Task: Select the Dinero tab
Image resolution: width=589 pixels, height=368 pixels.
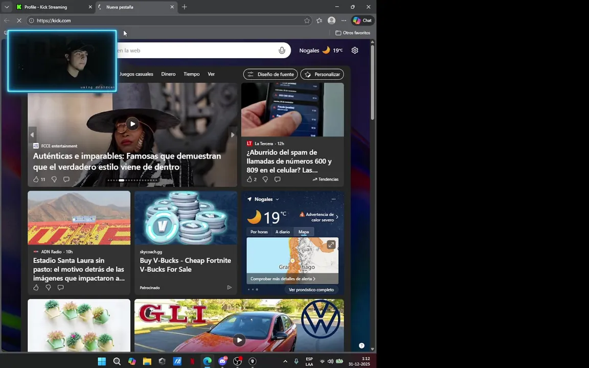Action: coord(168,74)
